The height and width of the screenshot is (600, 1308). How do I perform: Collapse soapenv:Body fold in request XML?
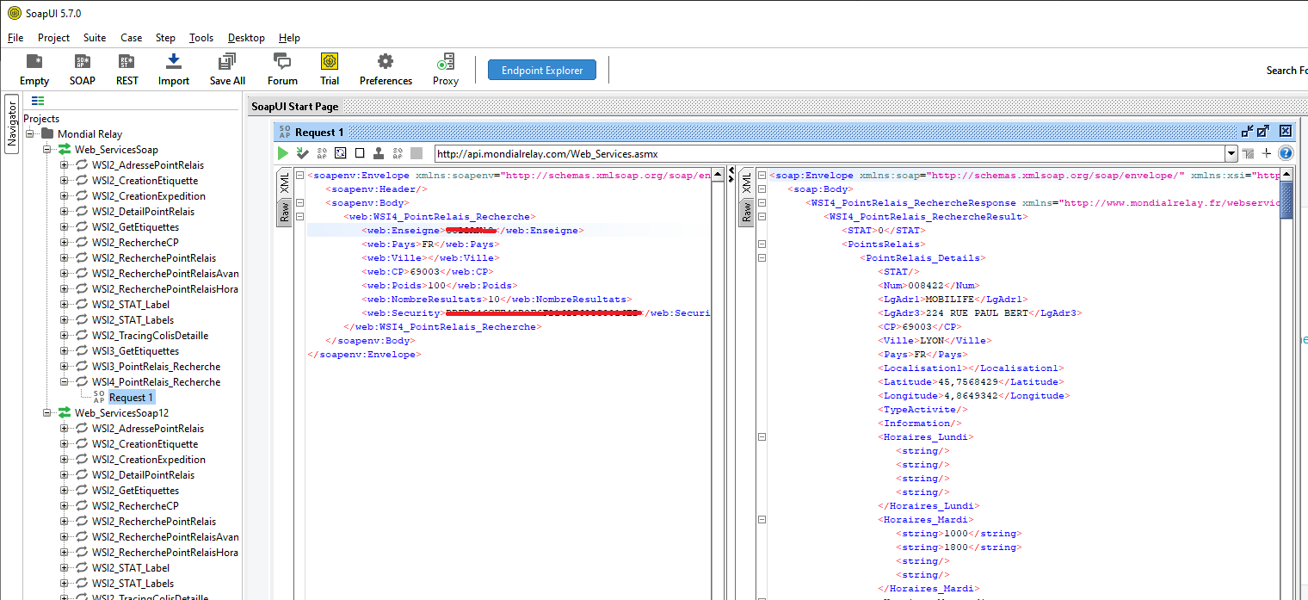[299, 203]
